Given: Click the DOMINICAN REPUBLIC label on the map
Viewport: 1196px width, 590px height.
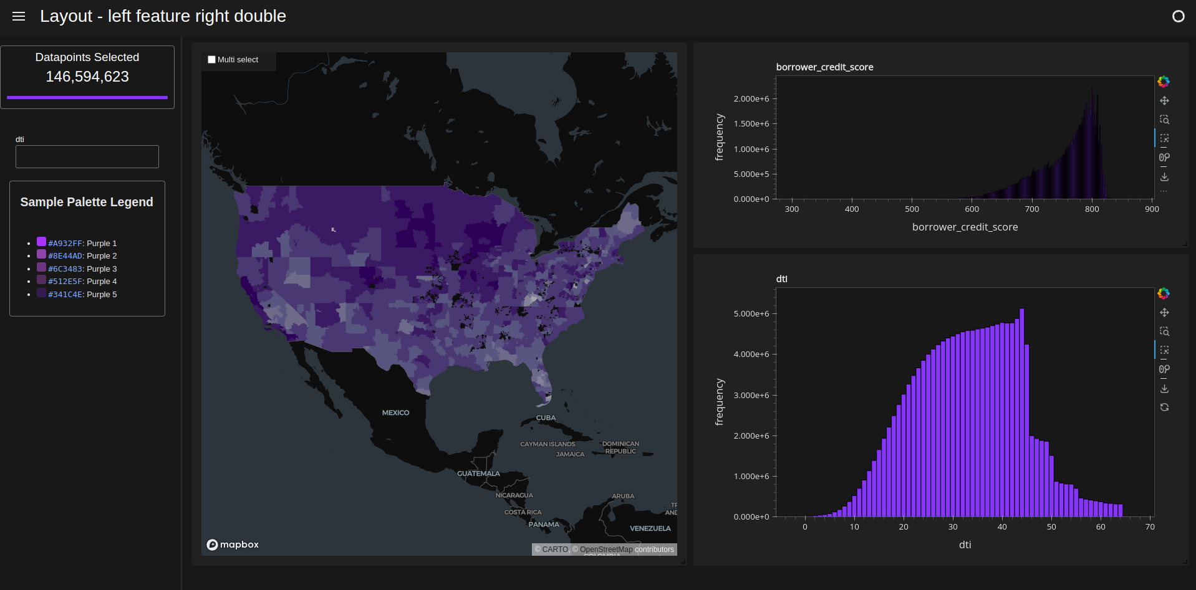Looking at the screenshot, I should click(620, 447).
